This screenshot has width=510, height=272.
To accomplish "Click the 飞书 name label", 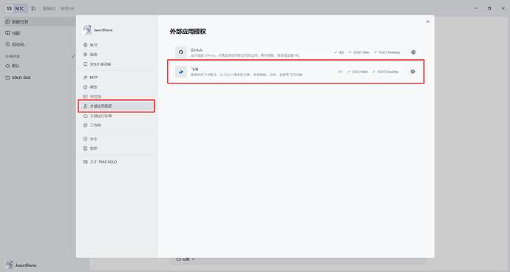I will pyautogui.click(x=194, y=69).
